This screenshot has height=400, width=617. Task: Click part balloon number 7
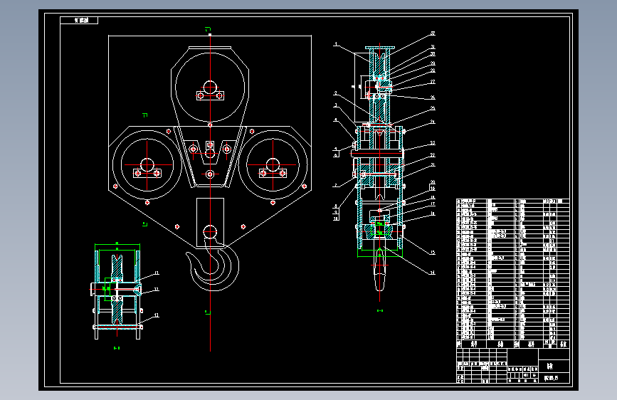pos(336,186)
